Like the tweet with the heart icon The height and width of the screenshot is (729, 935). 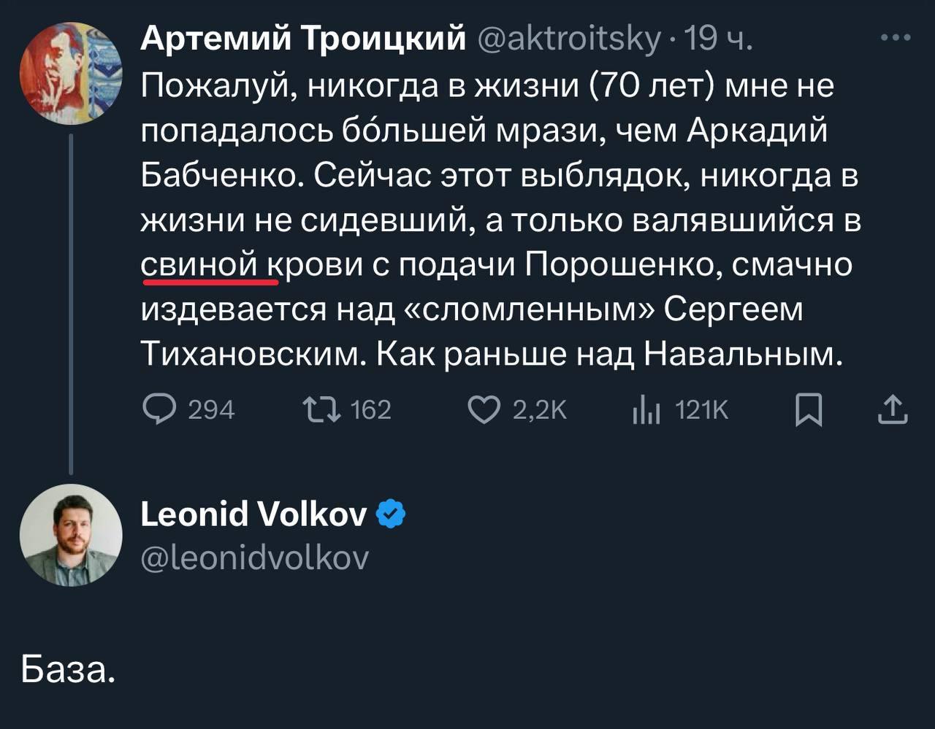pyautogui.click(x=484, y=409)
